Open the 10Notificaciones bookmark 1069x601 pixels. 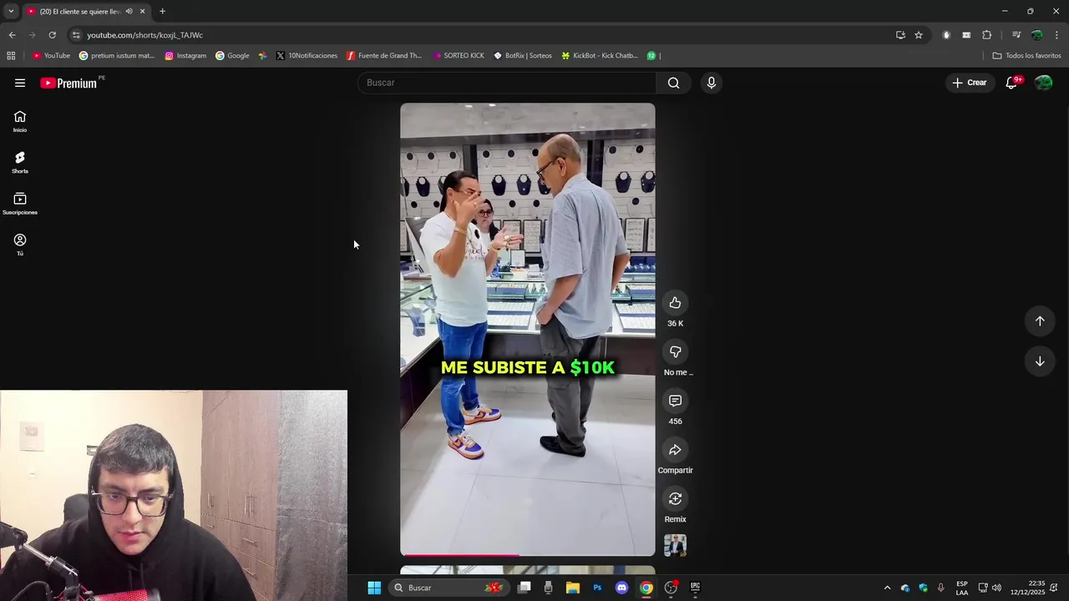[x=307, y=56]
